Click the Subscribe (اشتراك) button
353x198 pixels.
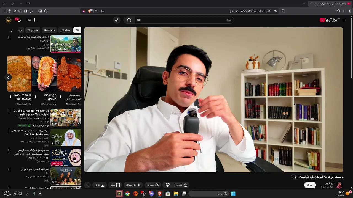[310, 185]
